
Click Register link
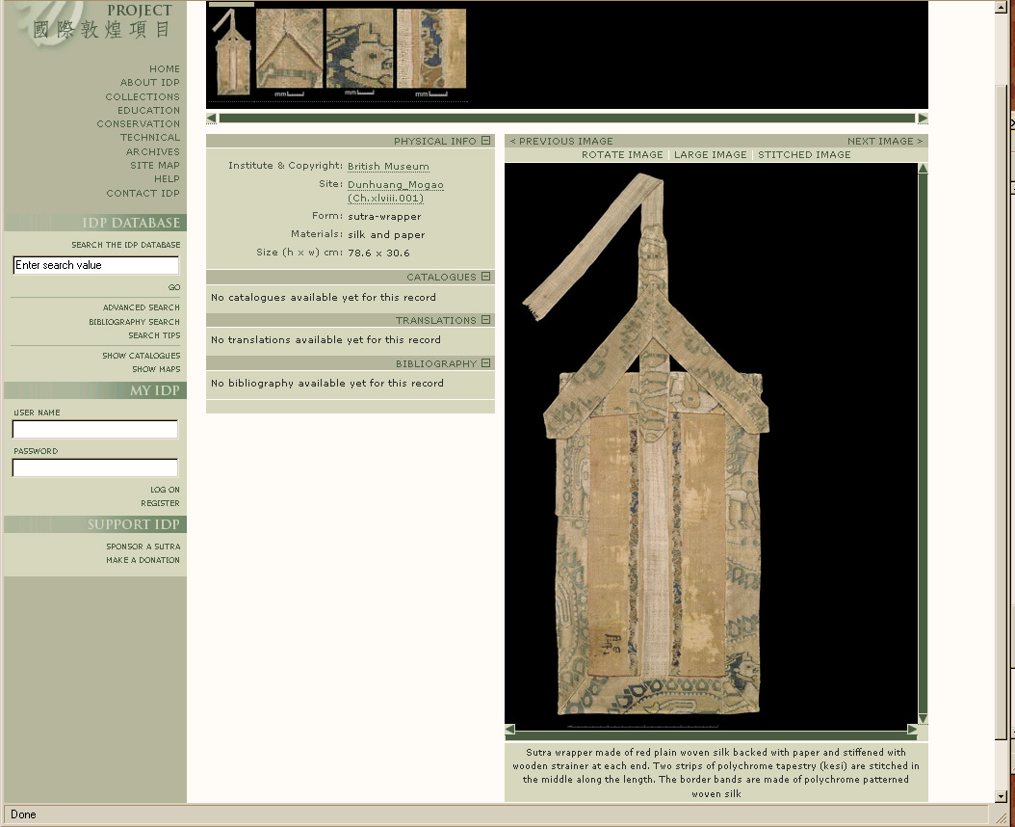pos(160,503)
